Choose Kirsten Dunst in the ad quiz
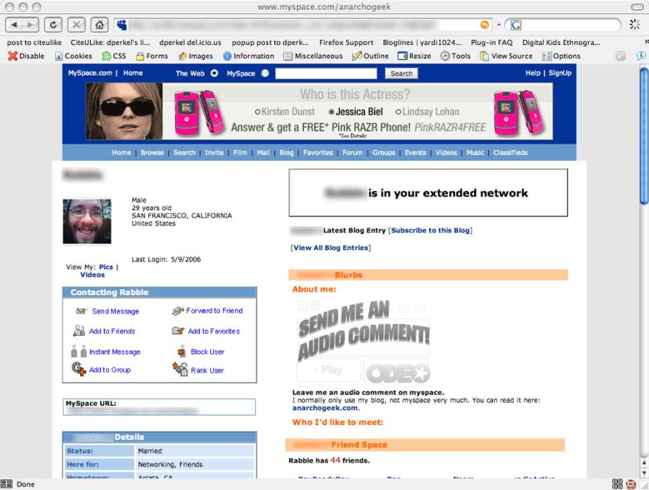 click(x=285, y=112)
